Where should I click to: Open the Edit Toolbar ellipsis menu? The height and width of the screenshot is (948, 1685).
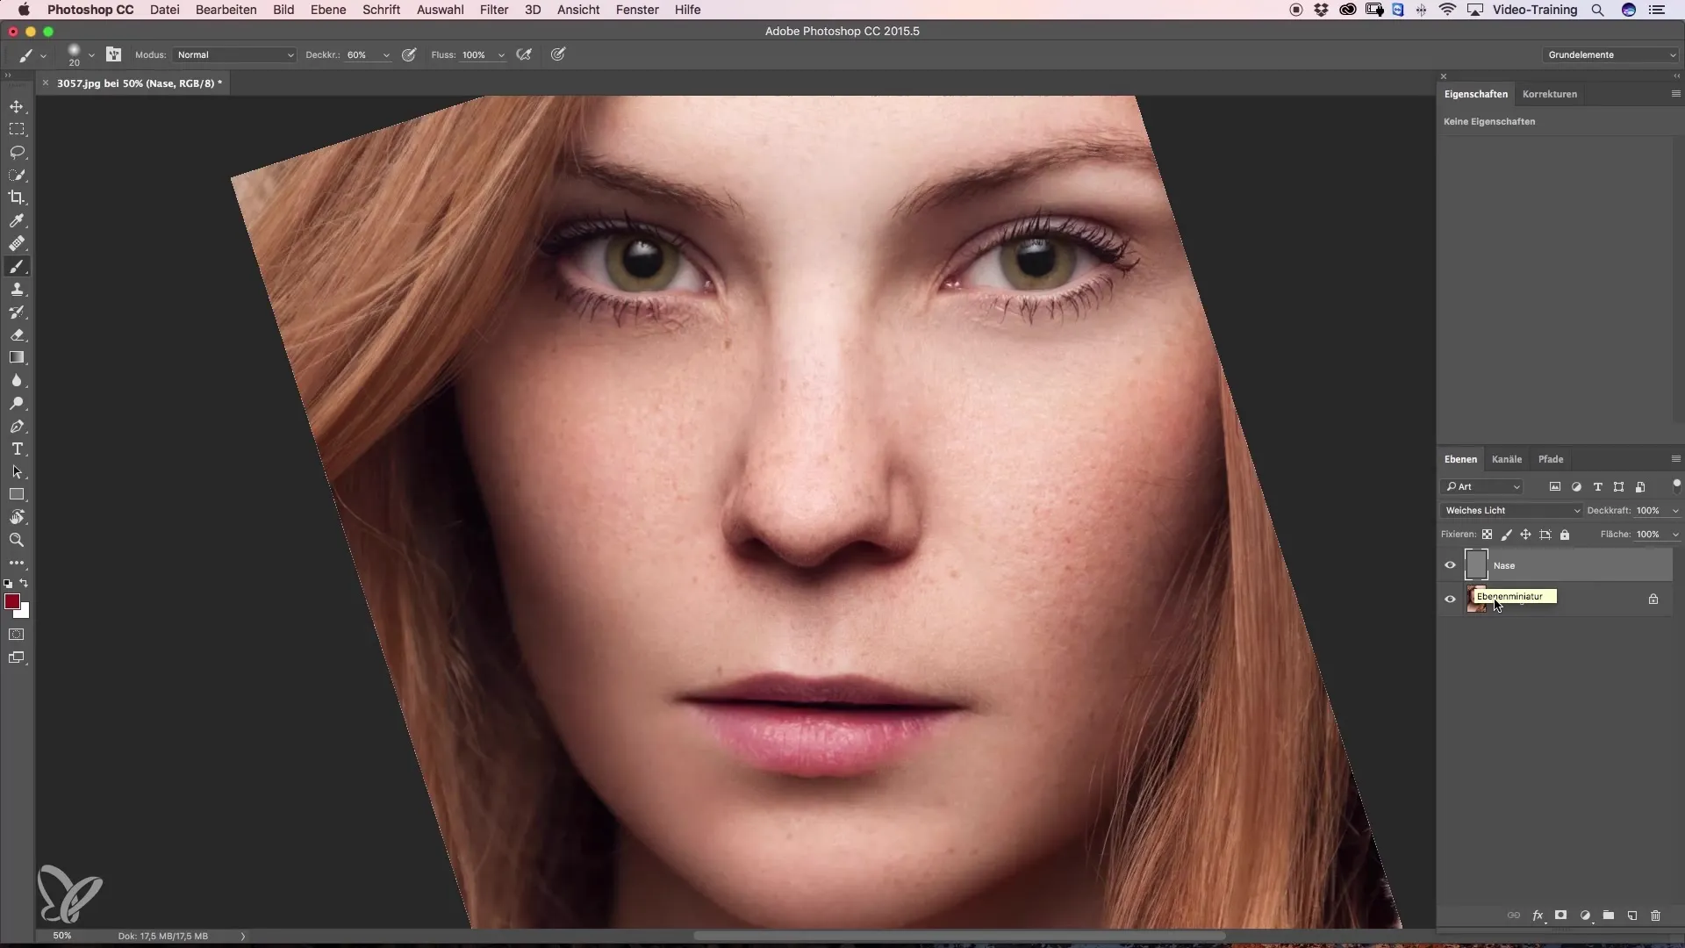point(17,563)
